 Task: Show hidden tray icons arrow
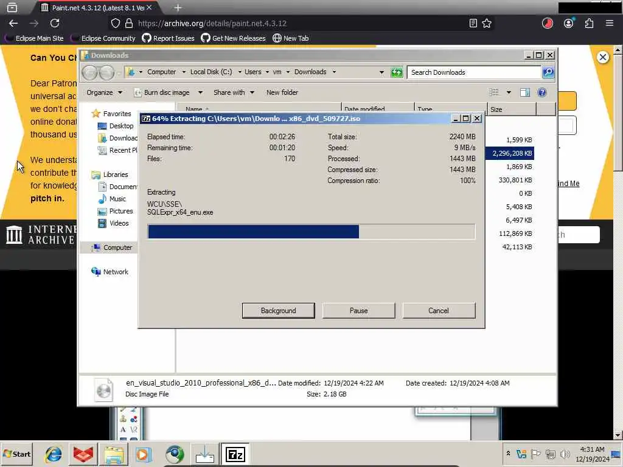508,453
